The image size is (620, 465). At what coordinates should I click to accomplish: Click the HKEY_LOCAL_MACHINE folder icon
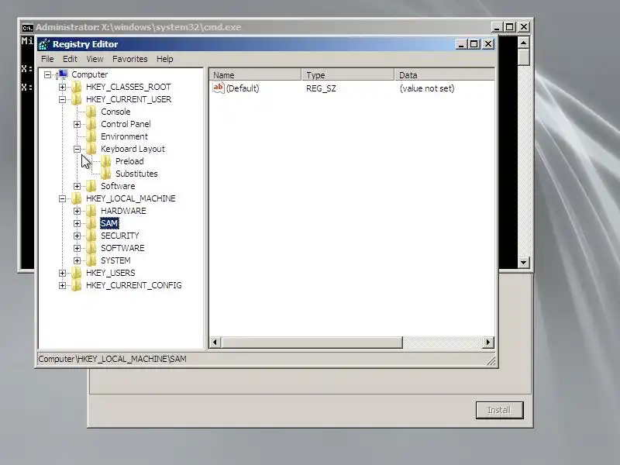coord(76,198)
